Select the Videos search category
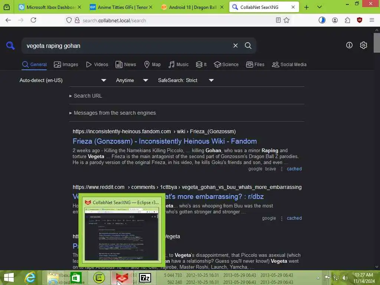 coord(97,65)
